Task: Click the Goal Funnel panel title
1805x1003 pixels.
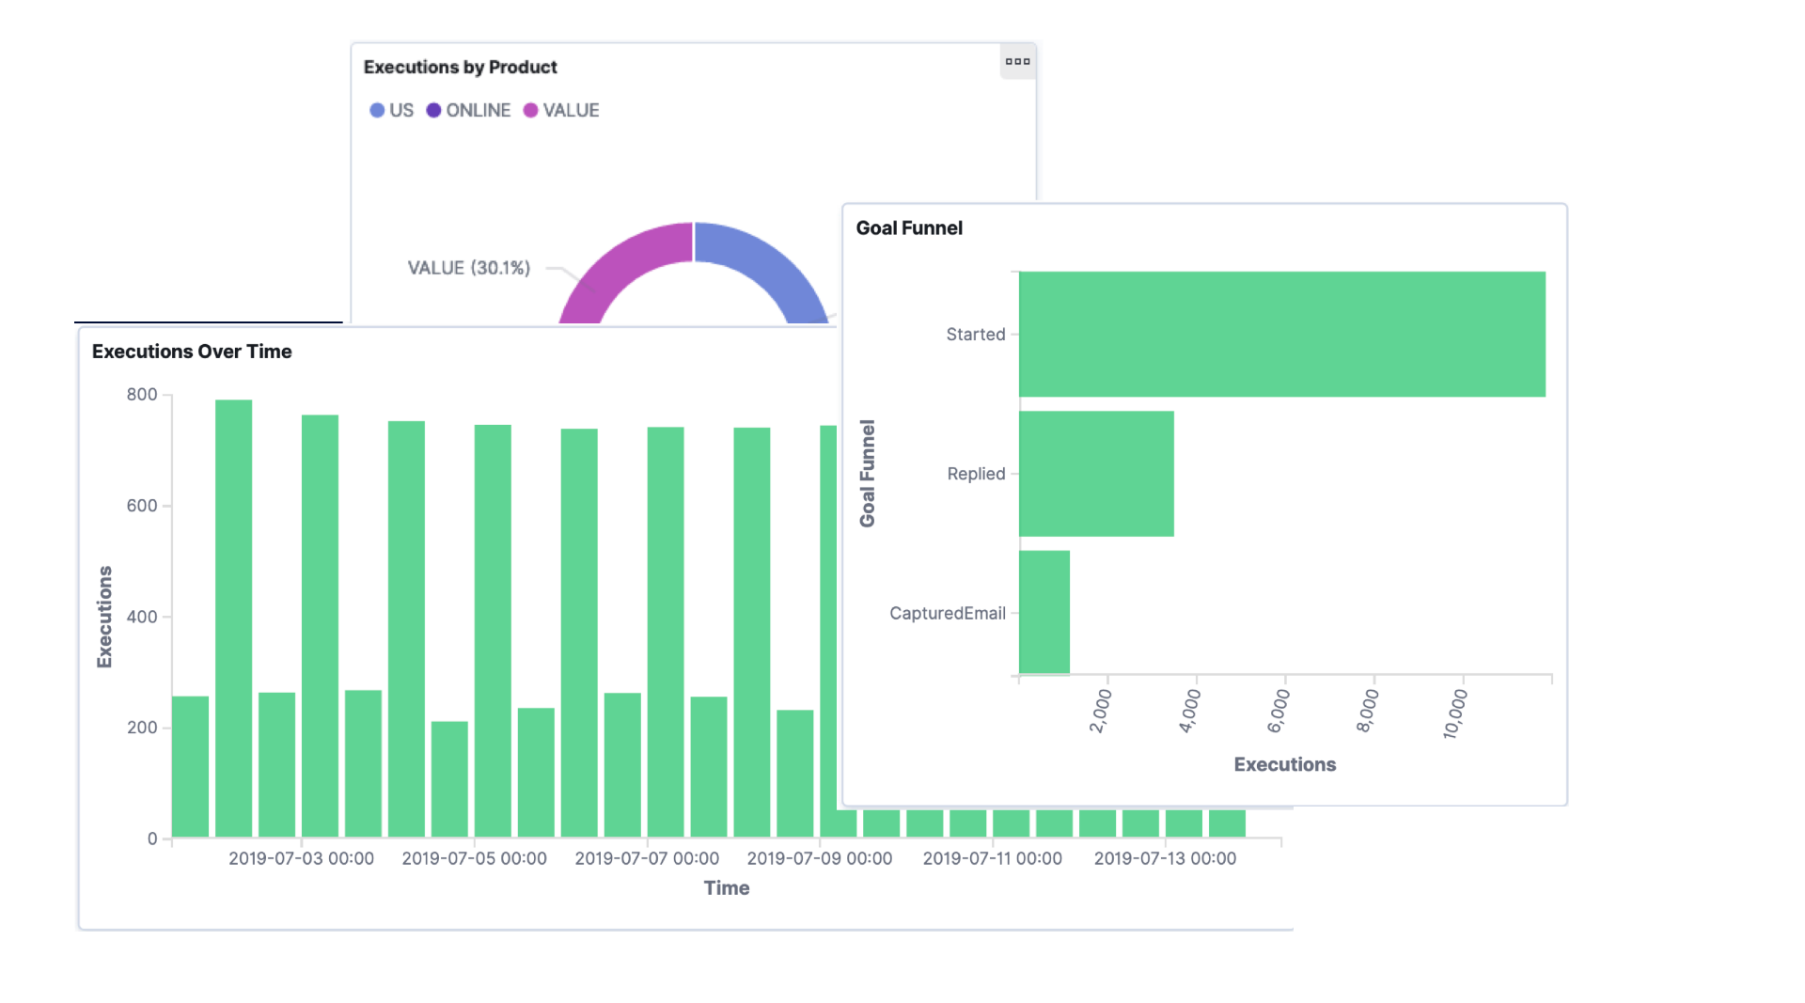Action: pos(908,228)
